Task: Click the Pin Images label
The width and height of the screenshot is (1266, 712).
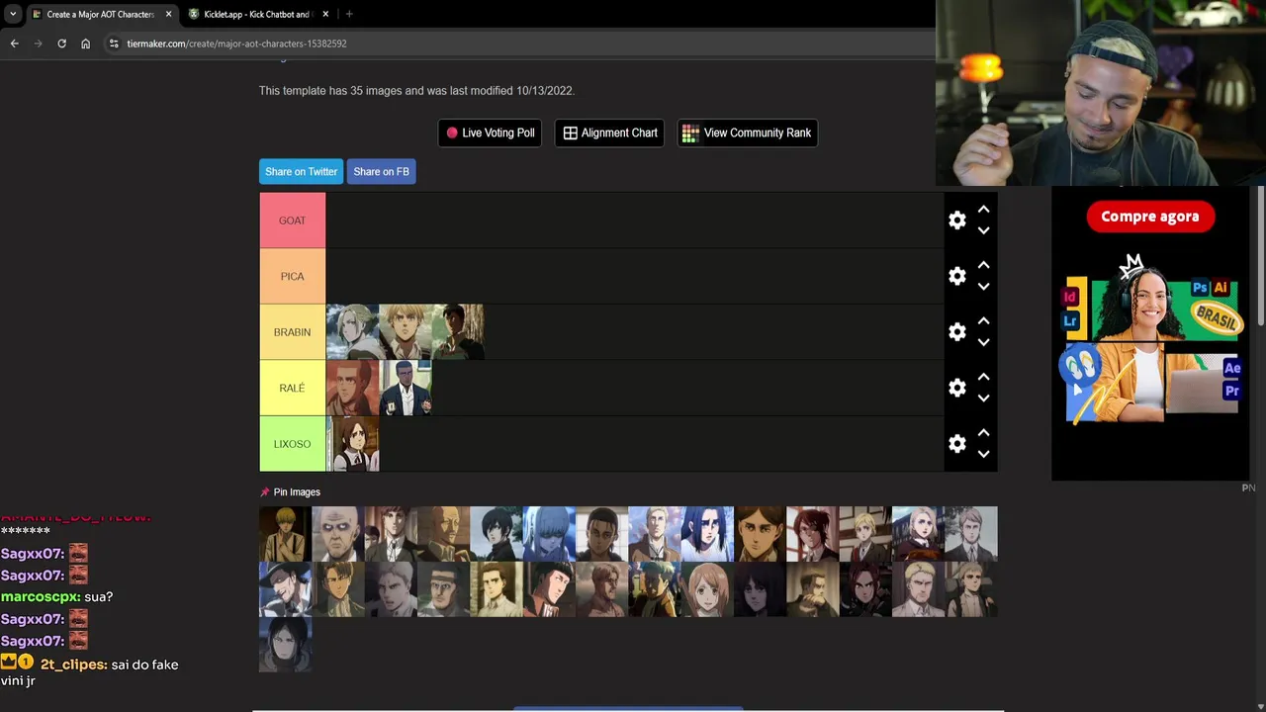Action: (x=297, y=491)
